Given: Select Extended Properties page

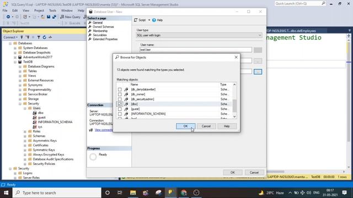Looking at the screenshot, I should 105,39.
